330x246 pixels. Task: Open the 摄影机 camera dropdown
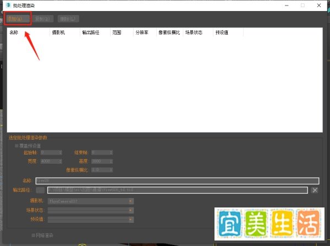coord(91,201)
